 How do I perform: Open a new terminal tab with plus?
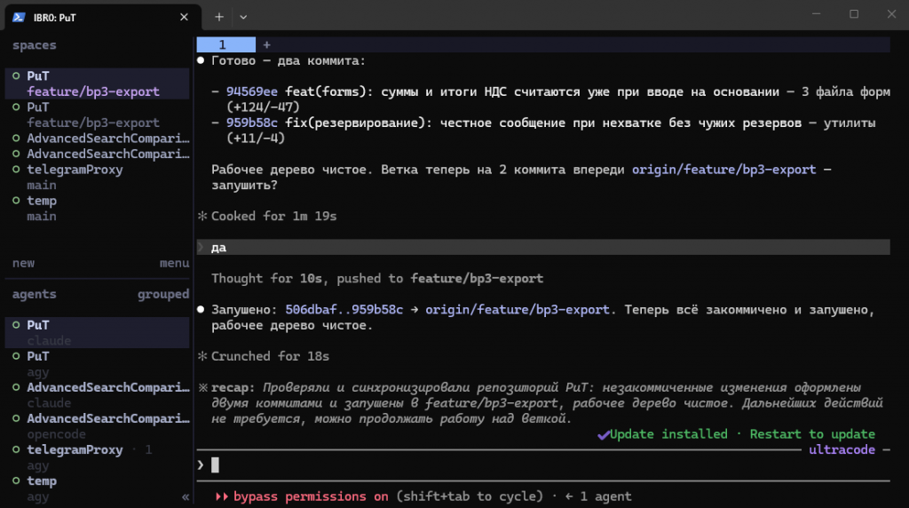(x=219, y=18)
